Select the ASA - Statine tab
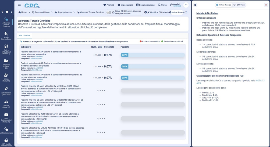The height and width of the screenshot is (147, 270). 25,35
